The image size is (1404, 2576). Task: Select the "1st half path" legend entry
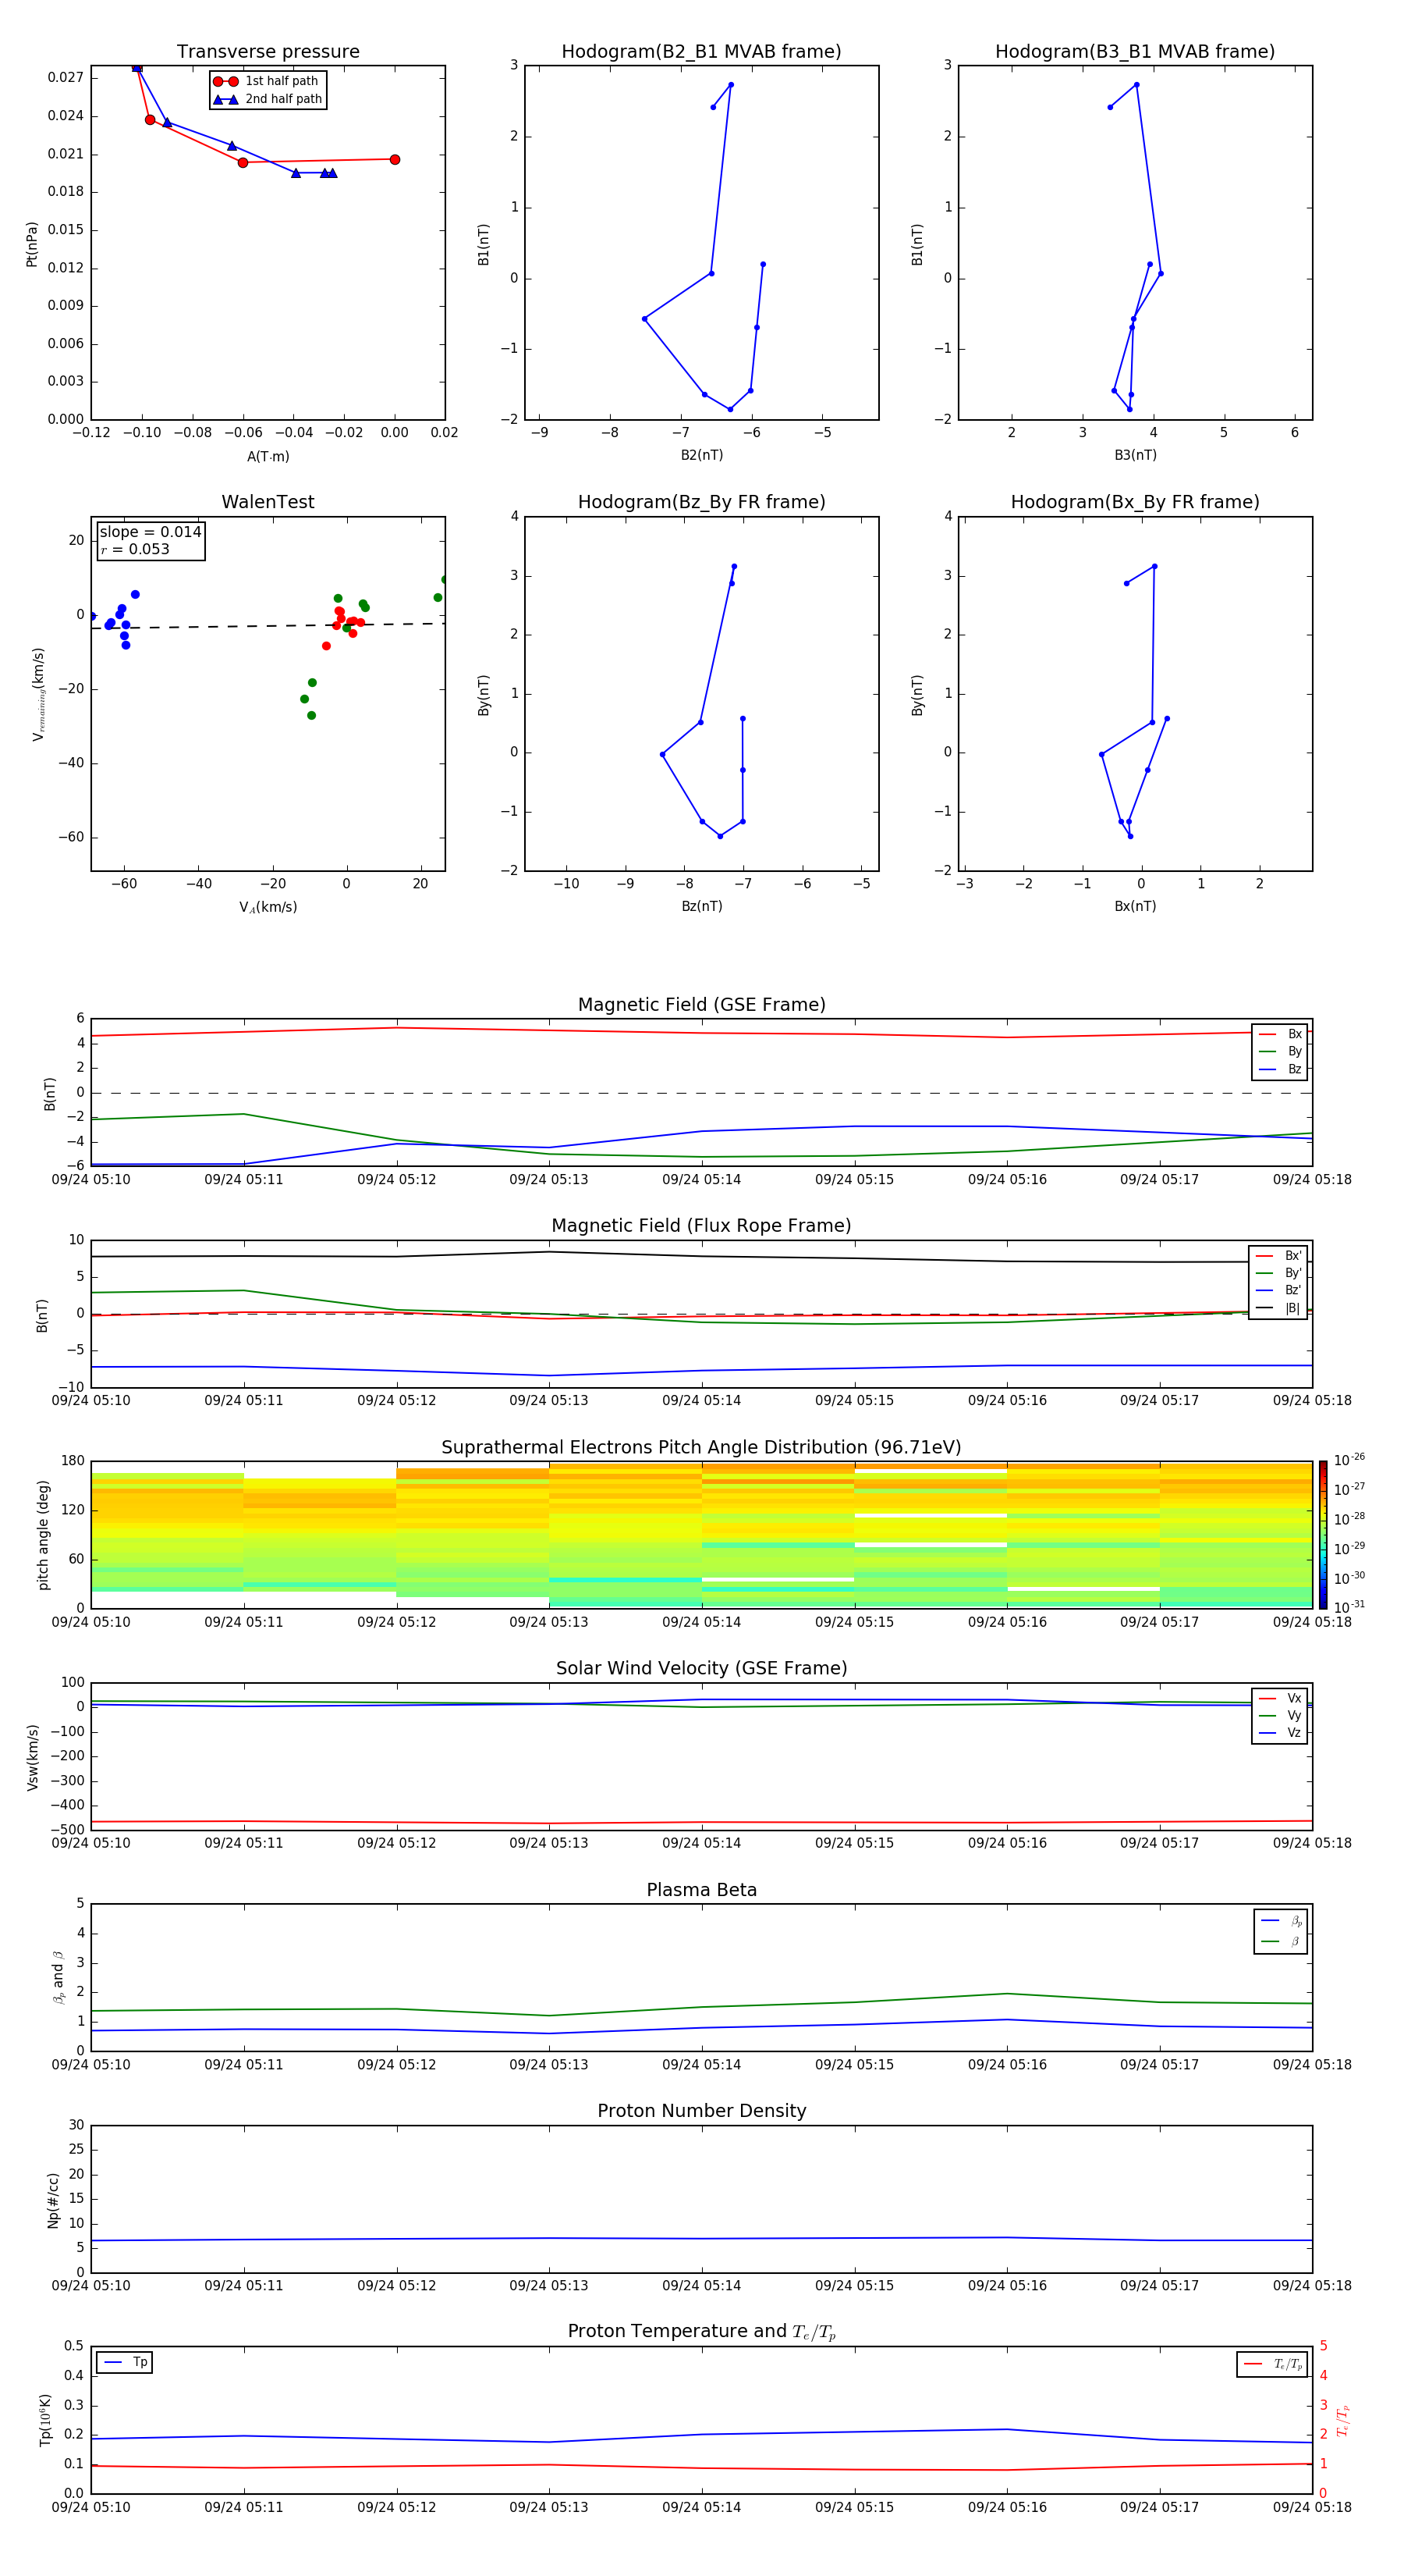pos(267,81)
